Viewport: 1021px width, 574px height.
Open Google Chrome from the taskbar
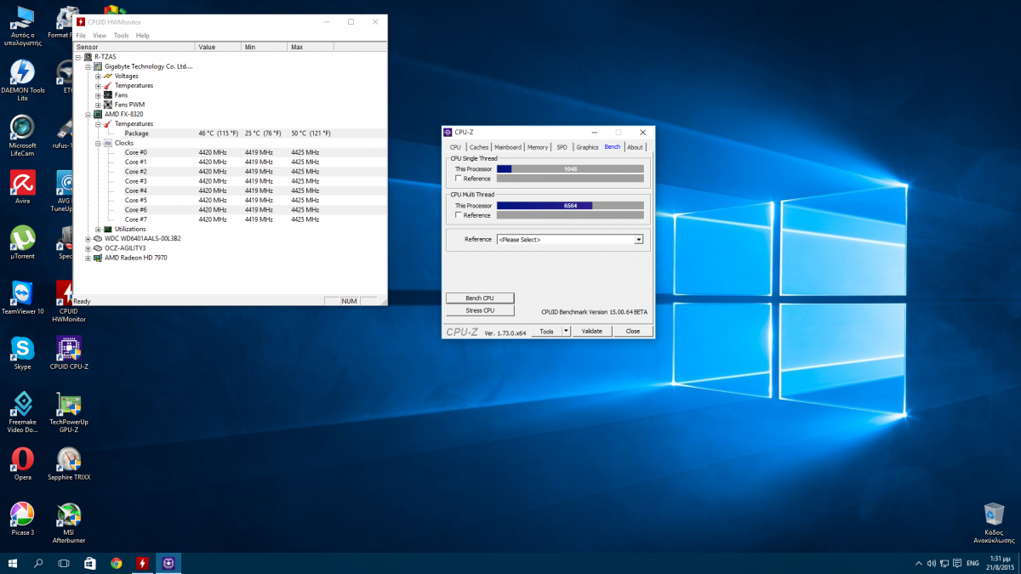(x=117, y=563)
